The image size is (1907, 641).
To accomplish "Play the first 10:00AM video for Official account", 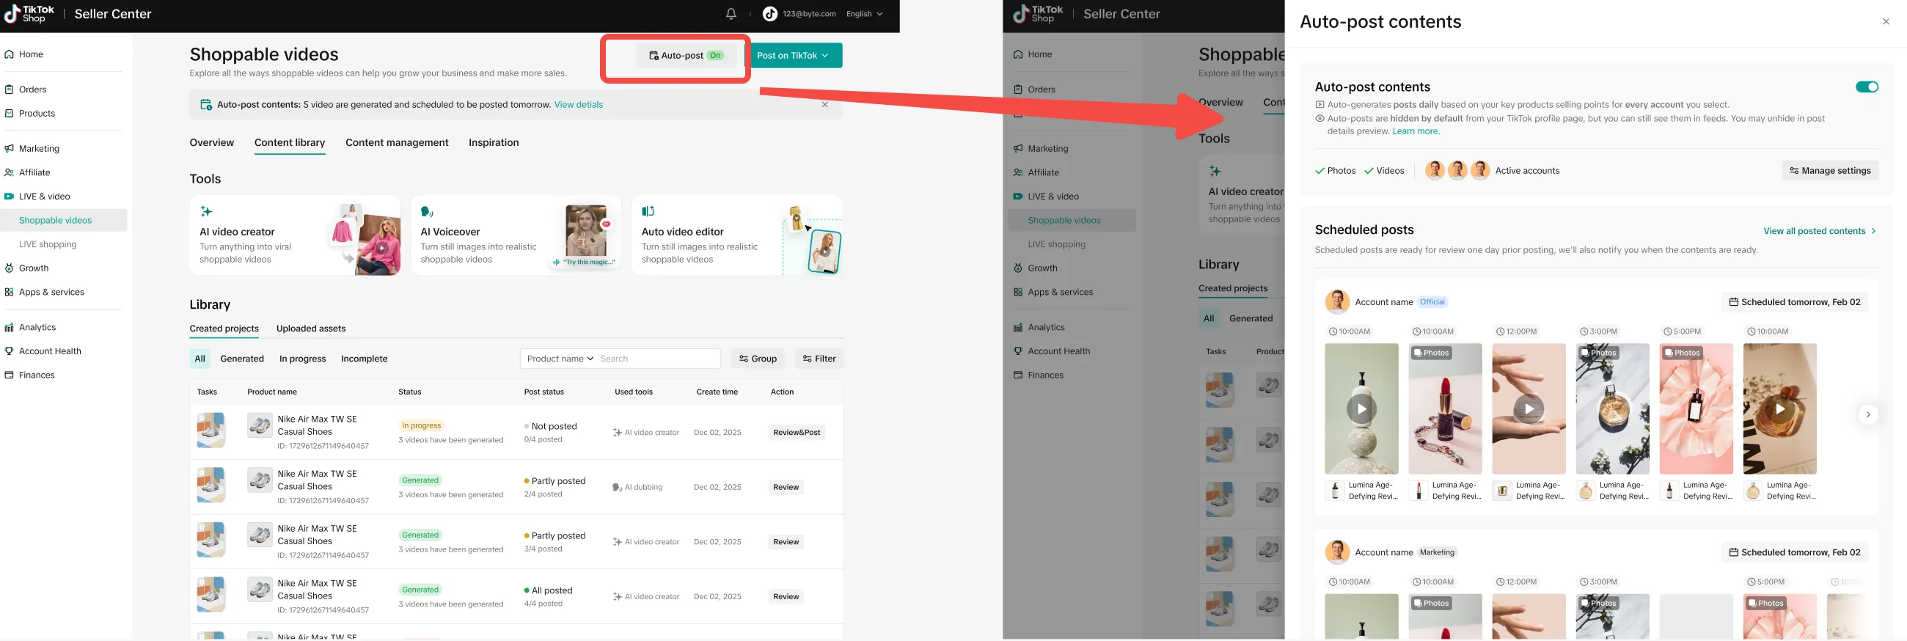I will 1361,409.
